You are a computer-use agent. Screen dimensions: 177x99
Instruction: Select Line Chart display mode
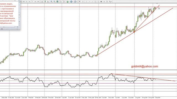48,2
